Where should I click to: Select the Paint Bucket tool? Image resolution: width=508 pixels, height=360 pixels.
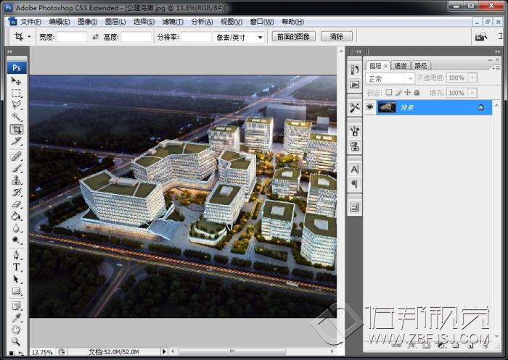(x=16, y=216)
